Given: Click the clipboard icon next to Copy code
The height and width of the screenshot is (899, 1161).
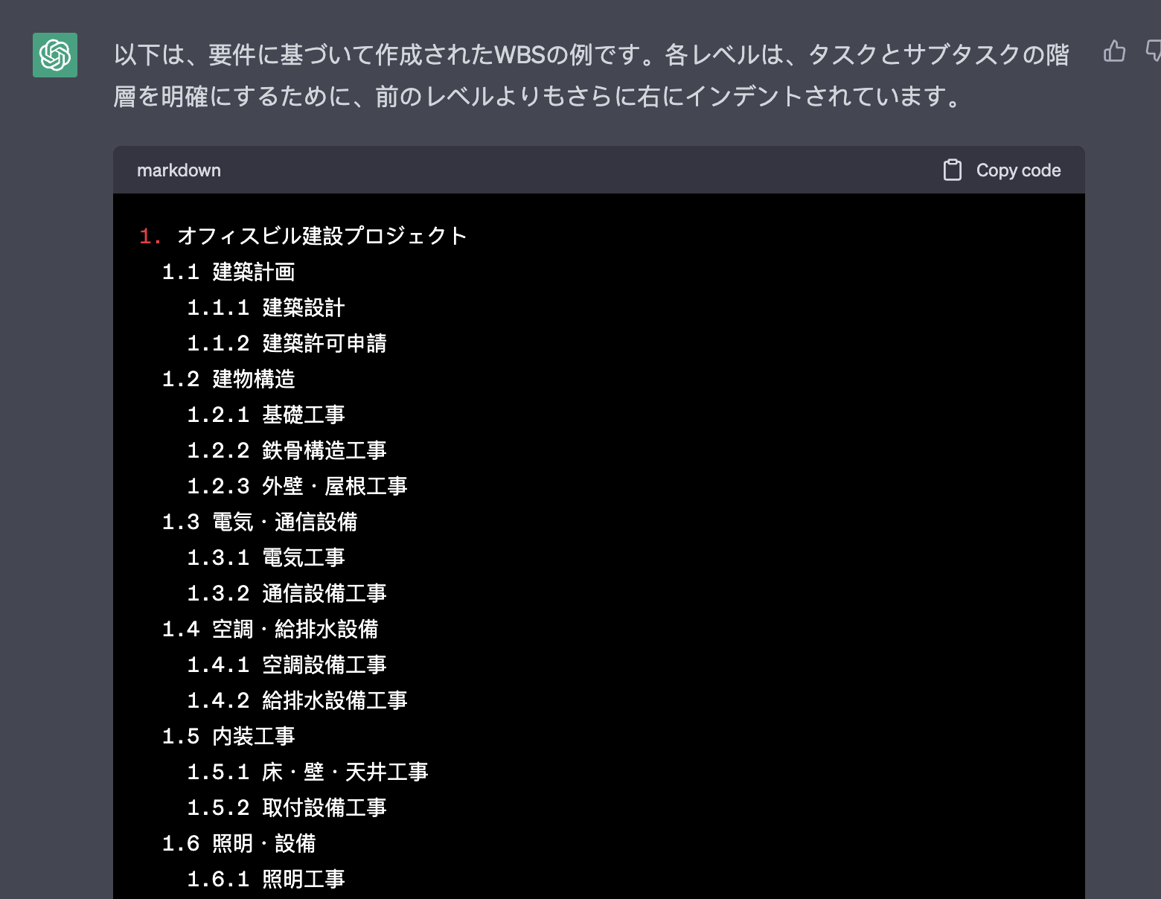Looking at the screenshot, I should pos(951,170).
